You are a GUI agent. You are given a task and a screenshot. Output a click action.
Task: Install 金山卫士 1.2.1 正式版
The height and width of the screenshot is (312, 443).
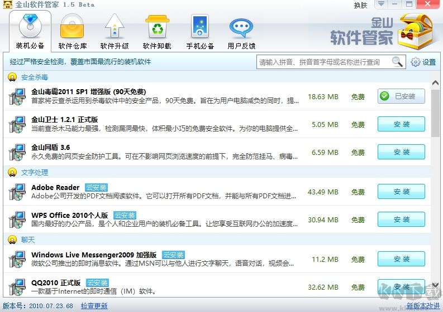point(401,124)
